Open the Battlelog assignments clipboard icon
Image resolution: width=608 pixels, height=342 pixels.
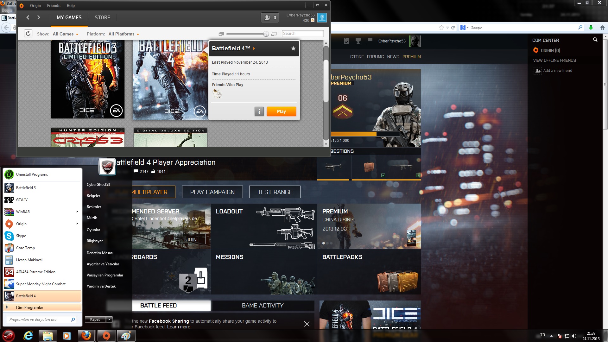click(x=347, y=41)
